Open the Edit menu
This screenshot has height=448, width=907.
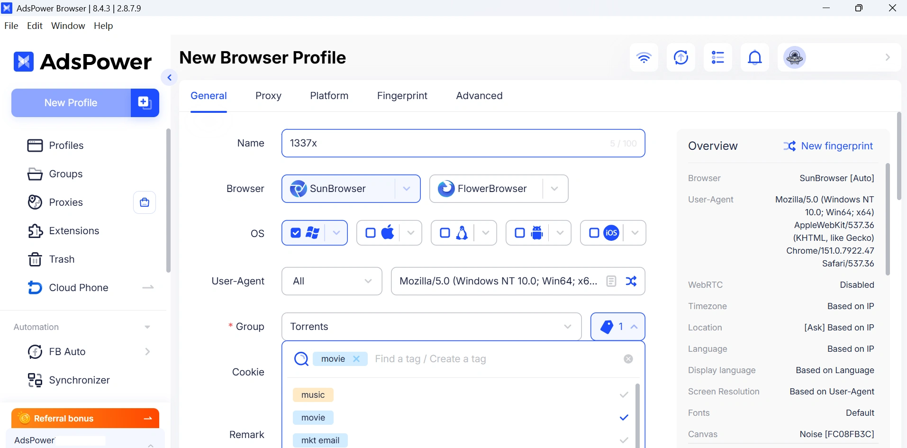(x=35, y=26)
